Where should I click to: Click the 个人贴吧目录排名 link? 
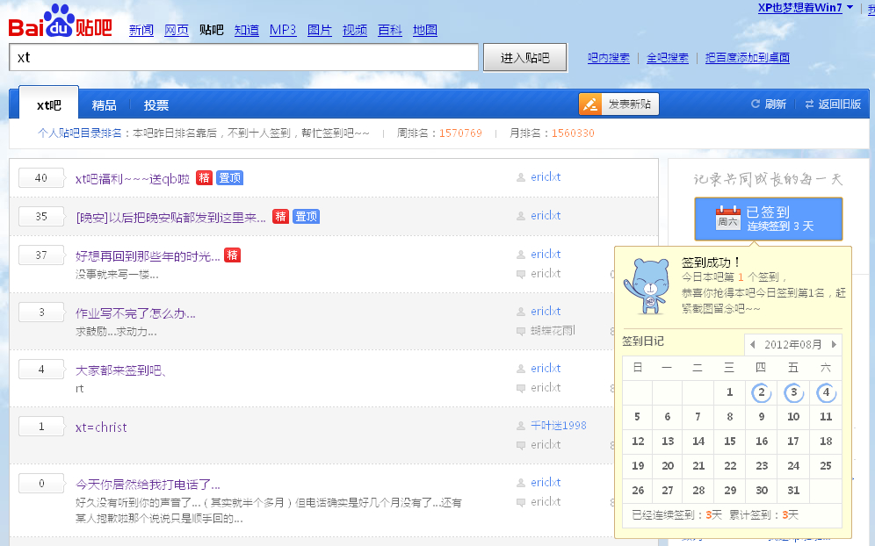point(79,133)
